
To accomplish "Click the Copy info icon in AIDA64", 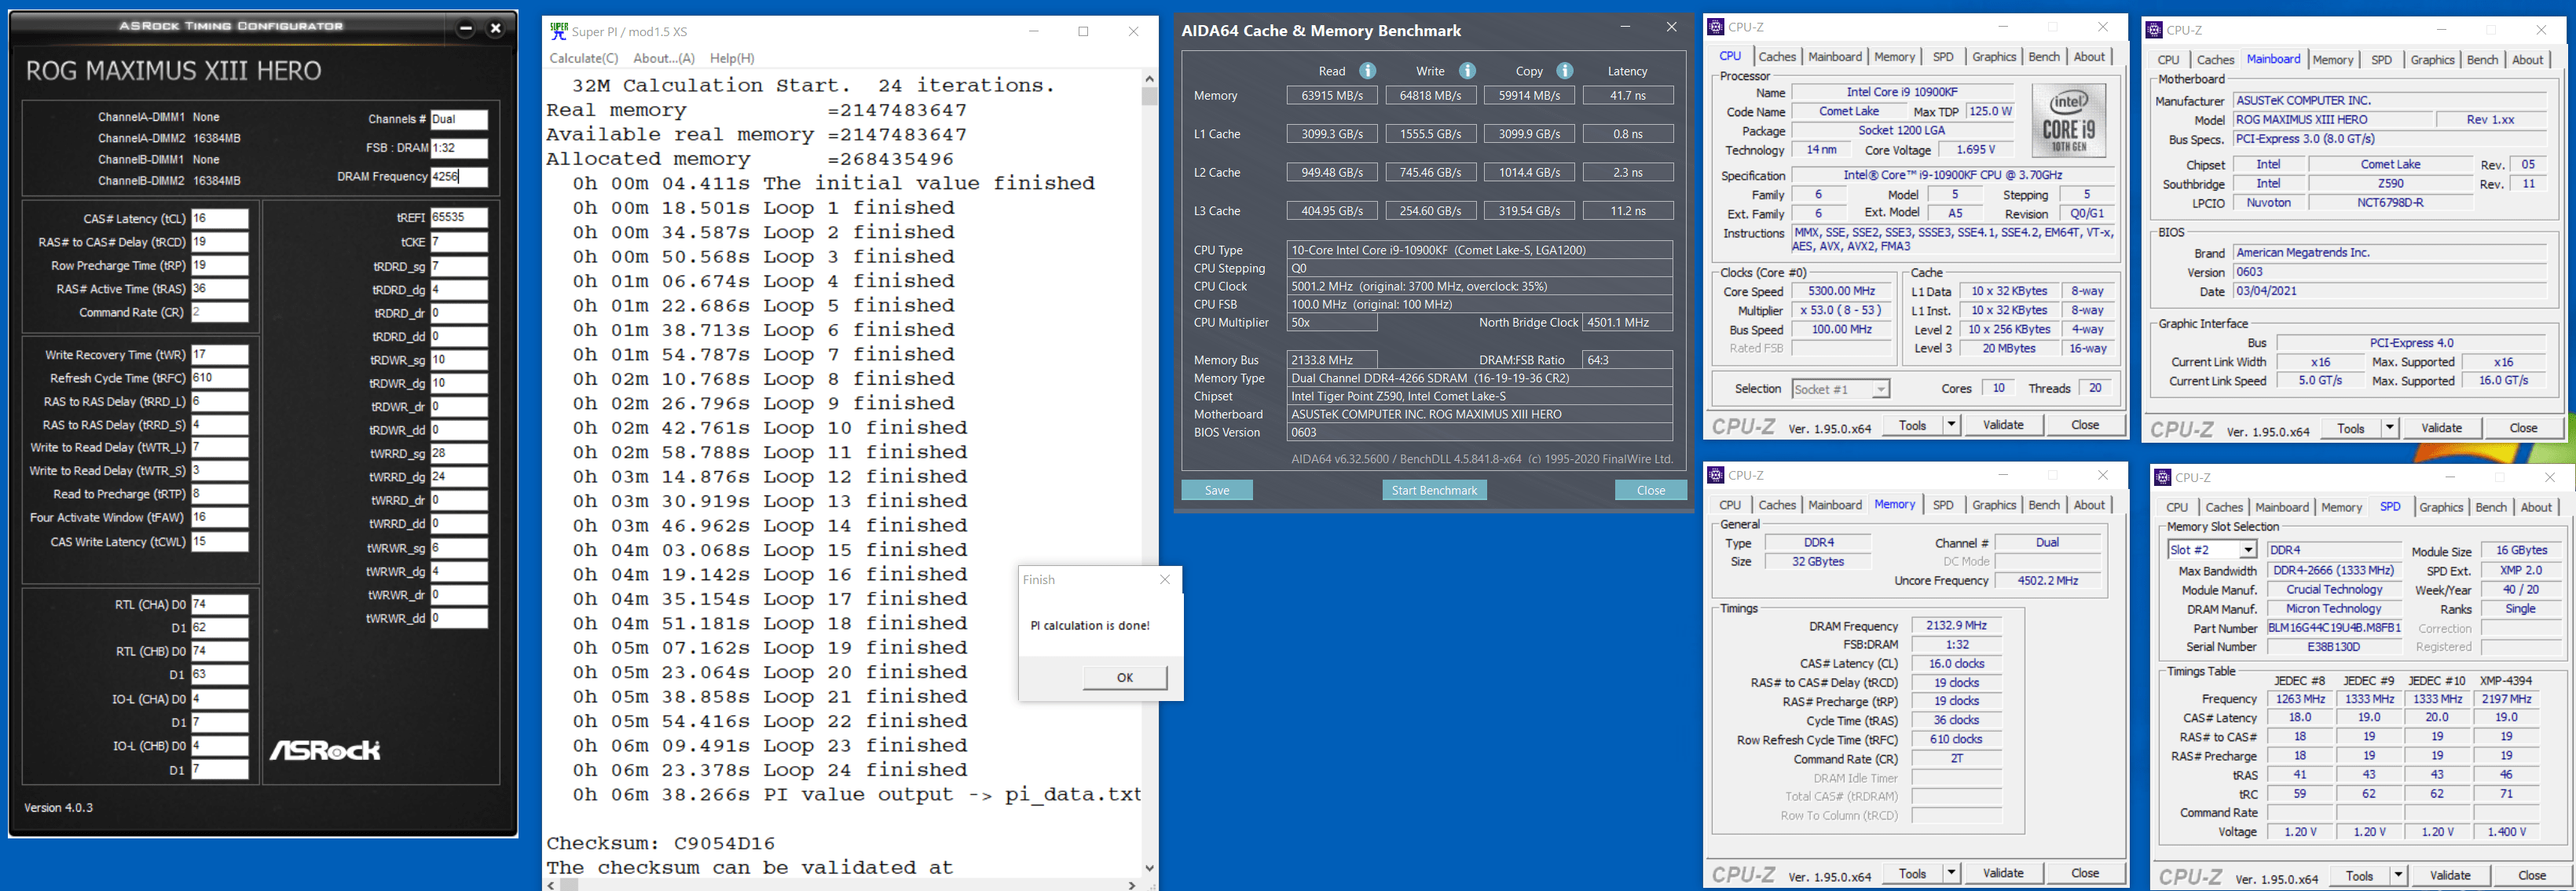I will coord(1565,71).
